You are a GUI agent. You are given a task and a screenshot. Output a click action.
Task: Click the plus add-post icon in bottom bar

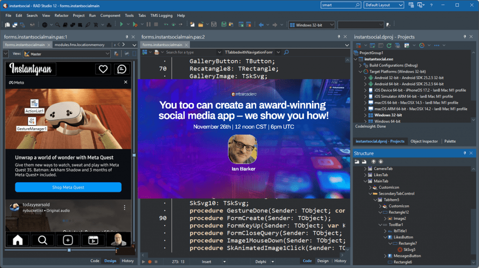(x=68, y=240)
